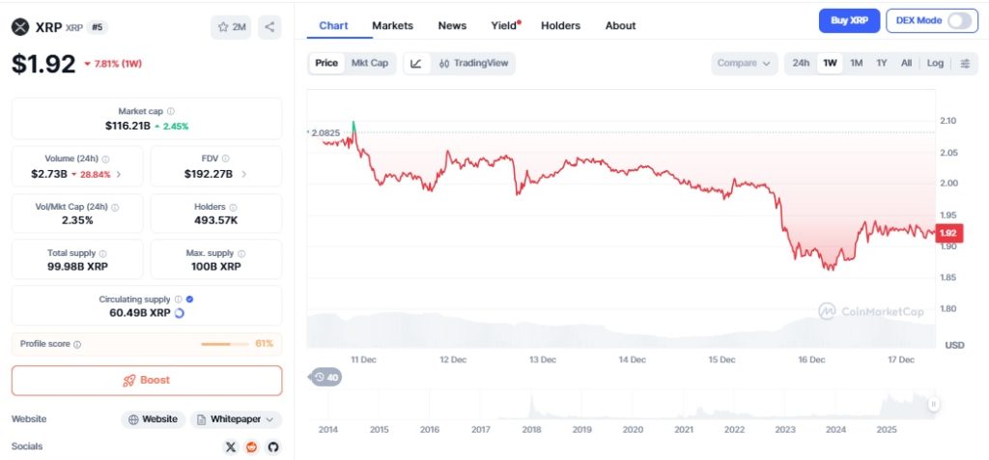Image resolution: width=989 pixels, height=460 pixels.
Task: Click the Market cap info icon
Action: [171, 111]
